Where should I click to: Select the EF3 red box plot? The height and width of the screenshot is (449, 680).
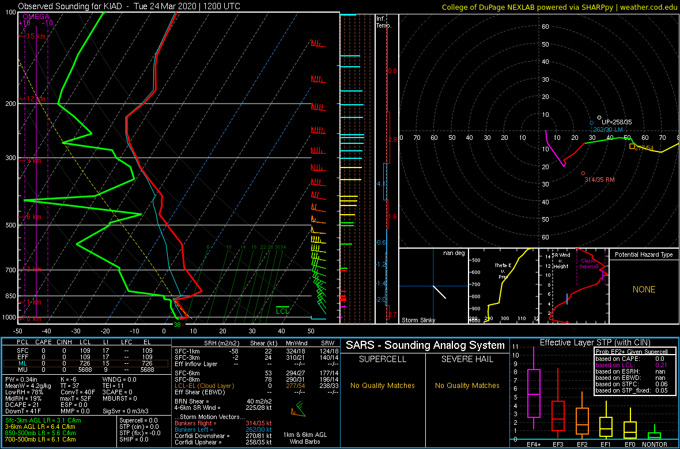click(557, 403)
